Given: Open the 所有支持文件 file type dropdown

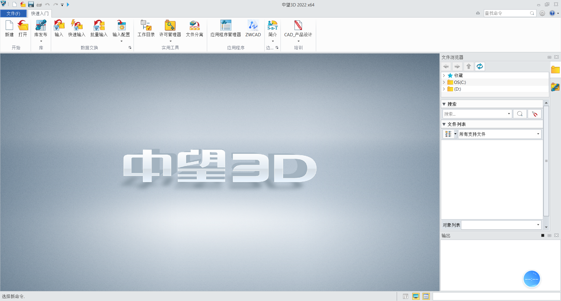Looking at the screenshot, I should coord(538,134).
